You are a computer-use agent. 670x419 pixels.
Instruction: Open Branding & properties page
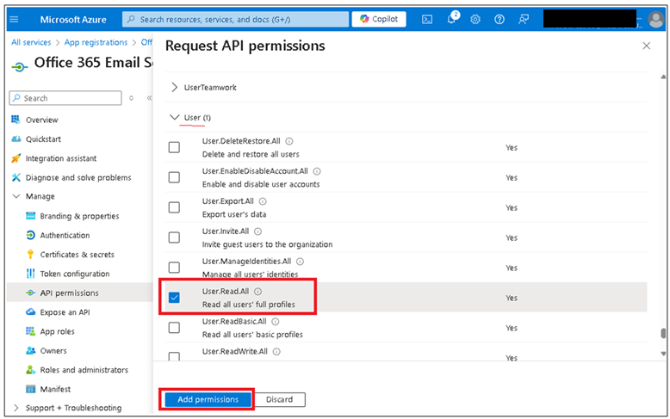(79, 216)
